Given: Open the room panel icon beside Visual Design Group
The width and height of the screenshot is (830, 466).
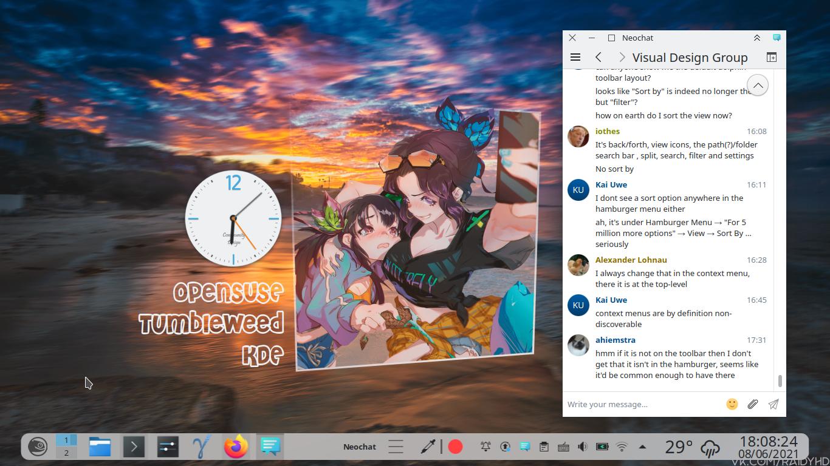Looking at the screenshot, I should tap(771, 57).
